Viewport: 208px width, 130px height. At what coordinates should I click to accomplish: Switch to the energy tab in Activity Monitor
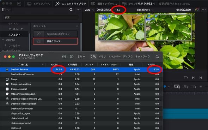[x=114, y=57]
